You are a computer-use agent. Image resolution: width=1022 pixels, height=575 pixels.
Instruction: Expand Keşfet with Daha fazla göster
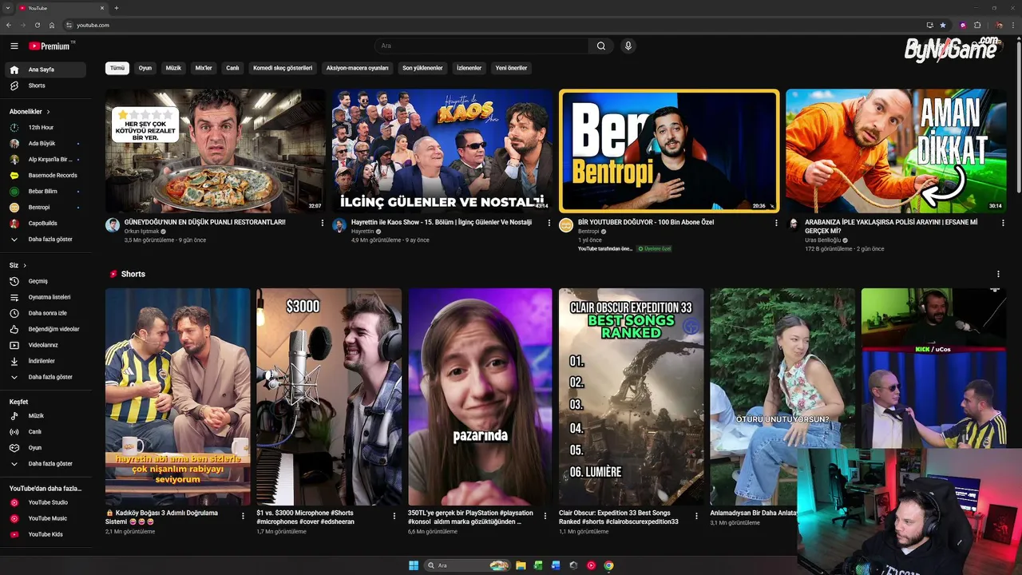(x=45, y=464)
